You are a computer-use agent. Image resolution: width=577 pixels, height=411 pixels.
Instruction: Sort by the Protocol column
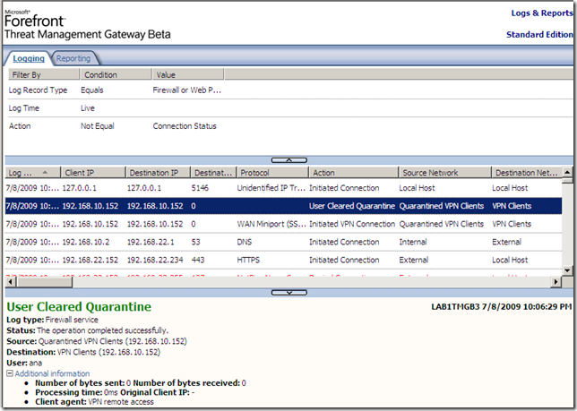272,173
